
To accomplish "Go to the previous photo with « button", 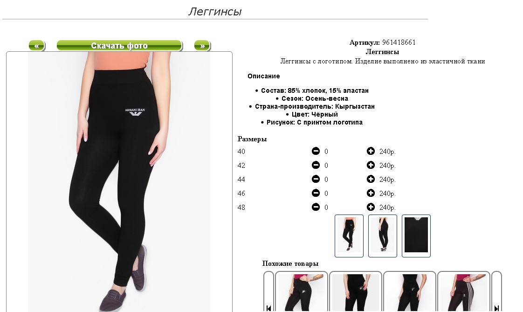I will coord(37,46).
